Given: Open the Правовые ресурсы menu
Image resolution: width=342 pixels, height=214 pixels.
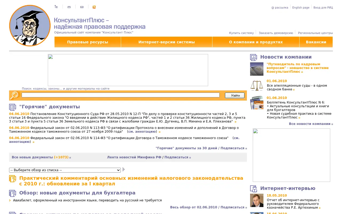Looking at the screenshot, I should (88, 42).
